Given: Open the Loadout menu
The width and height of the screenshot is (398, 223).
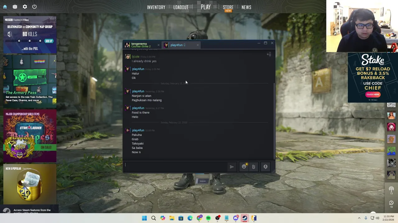Looking at the screenshot, I should (x=181, y=7).
